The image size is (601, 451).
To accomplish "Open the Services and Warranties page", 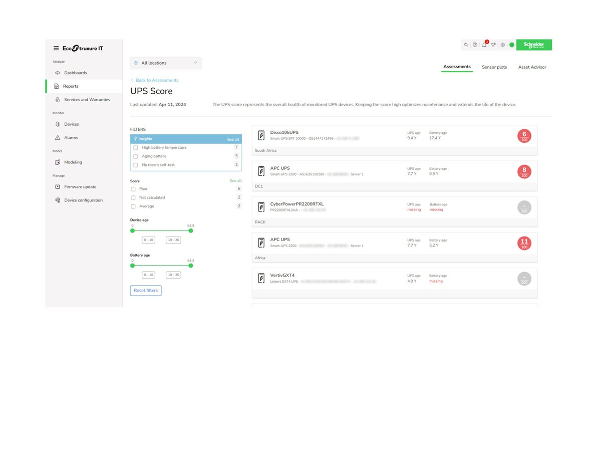I will coord(87,99).
